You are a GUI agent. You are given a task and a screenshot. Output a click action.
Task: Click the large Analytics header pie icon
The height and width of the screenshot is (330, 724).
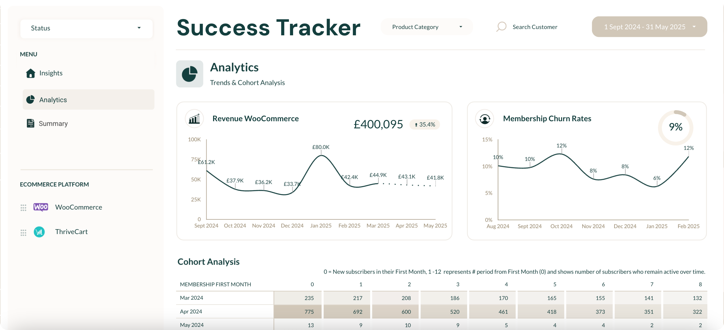[x=190, y=74]
